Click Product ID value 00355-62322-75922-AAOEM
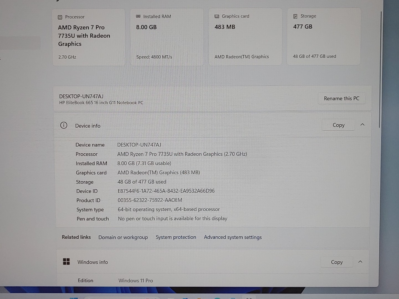The width and height of the screenshot is (399, 299). [x=150, y=200]
